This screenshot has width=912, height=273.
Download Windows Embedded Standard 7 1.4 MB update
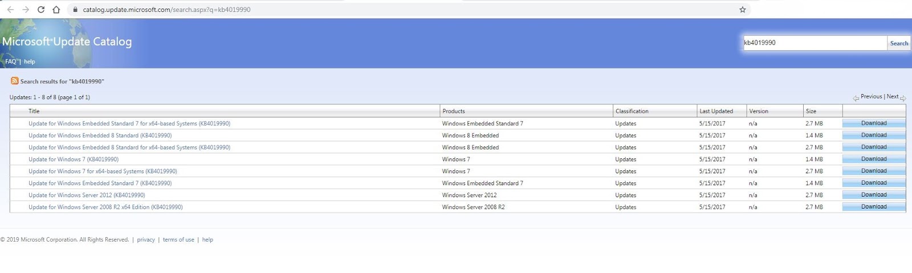pos(874,183)
